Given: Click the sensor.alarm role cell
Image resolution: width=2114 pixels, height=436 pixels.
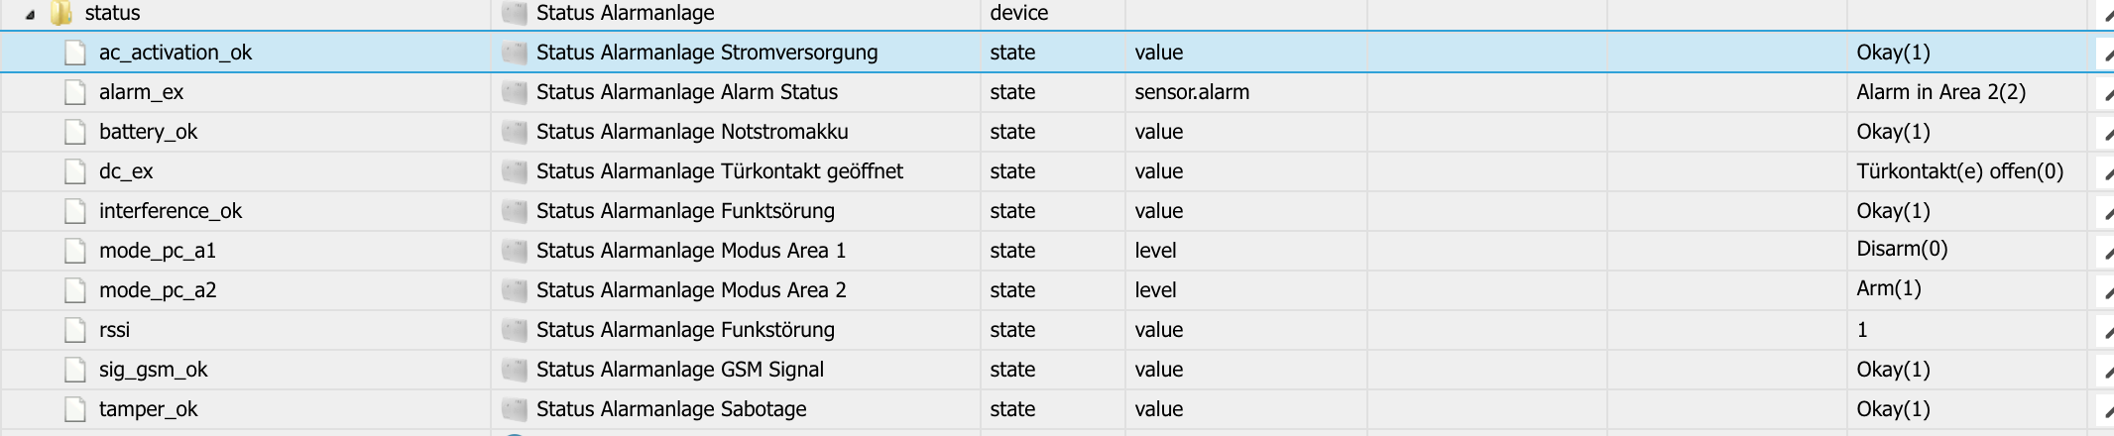Looking at the screenshot, I should click(1192, 92).
